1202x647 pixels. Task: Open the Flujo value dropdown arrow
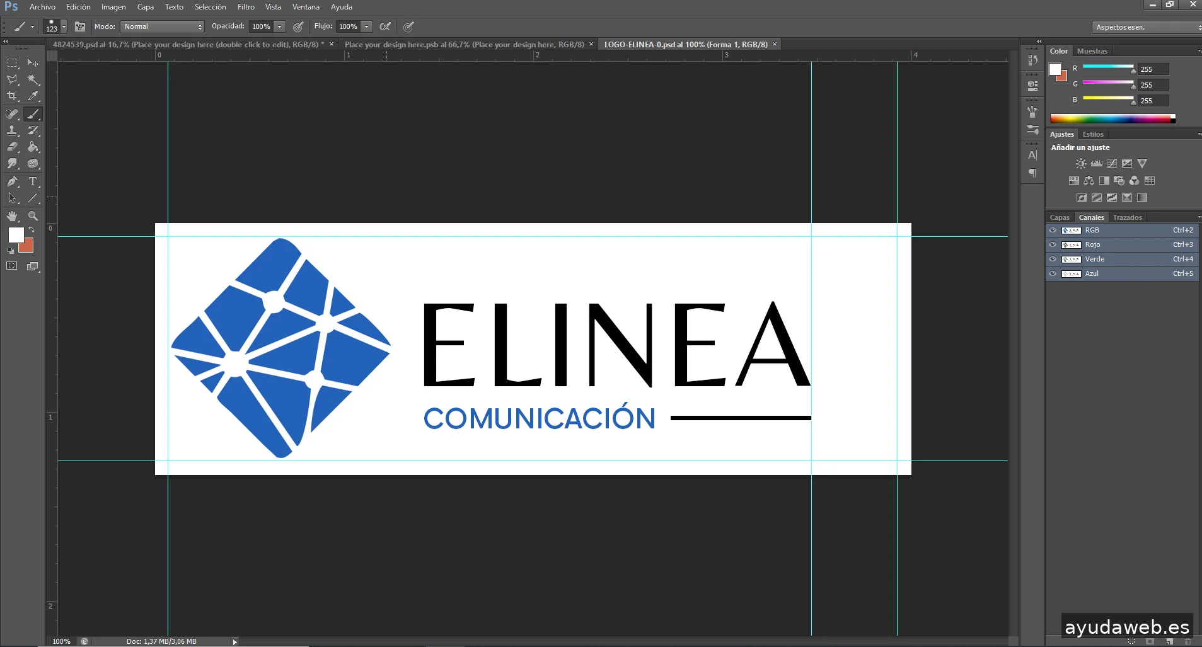[x=367, y=26]
